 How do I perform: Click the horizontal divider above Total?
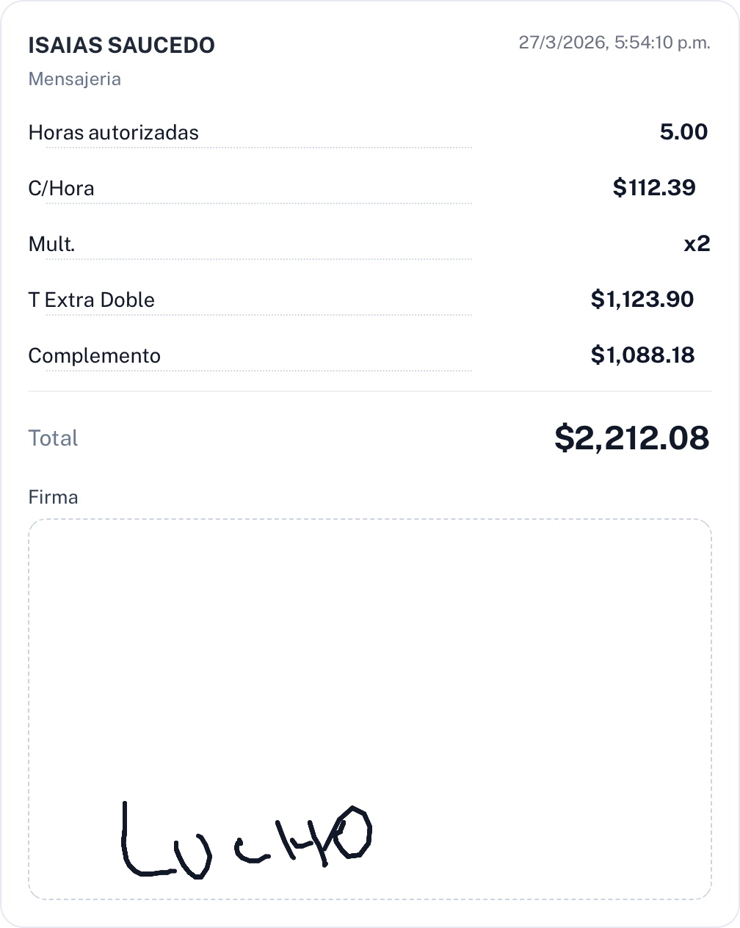tap(369, 391)
